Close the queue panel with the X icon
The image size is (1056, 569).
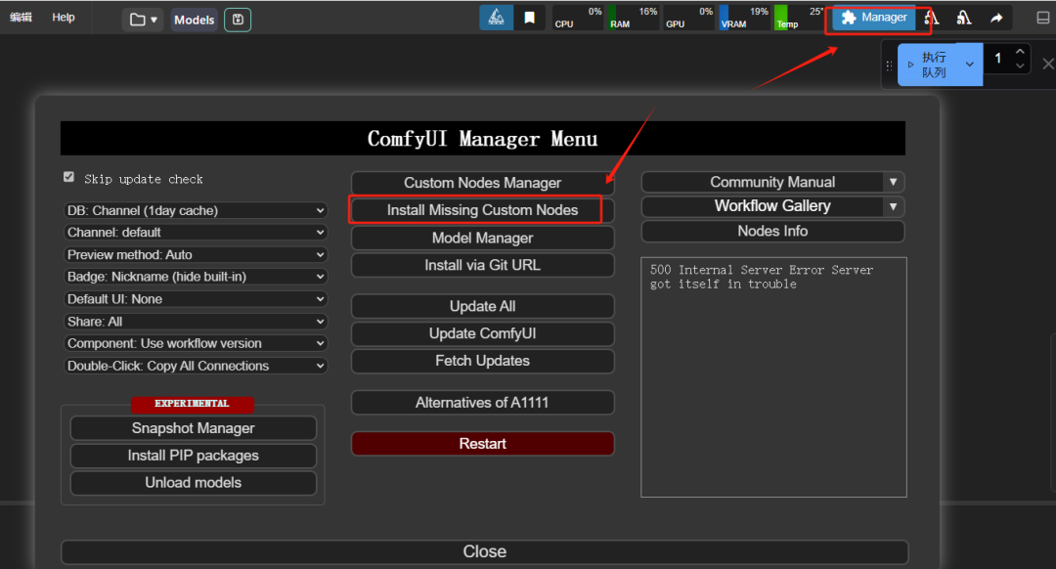(x=1047, y=65)
